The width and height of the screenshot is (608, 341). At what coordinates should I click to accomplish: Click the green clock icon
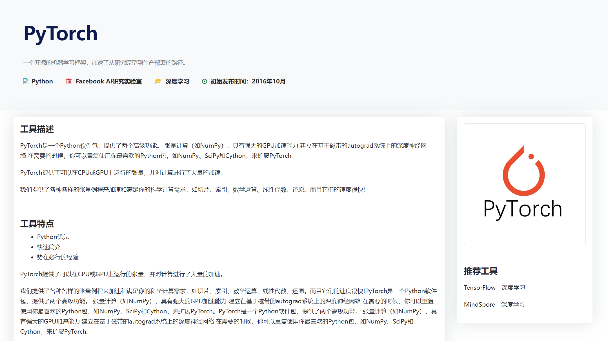tap(205, 81)
